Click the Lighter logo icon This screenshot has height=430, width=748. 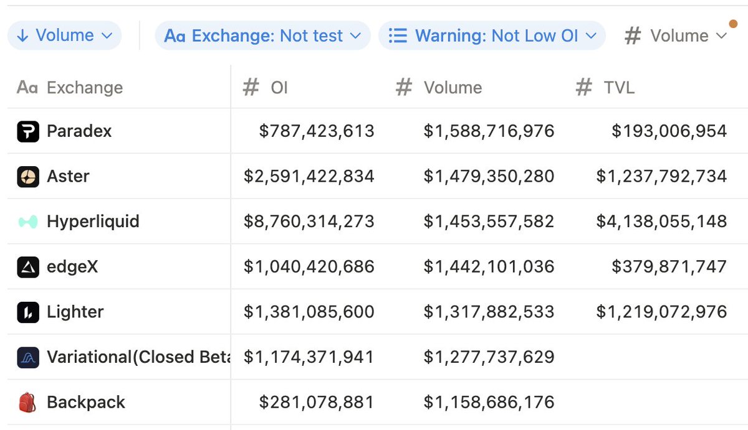28,312
